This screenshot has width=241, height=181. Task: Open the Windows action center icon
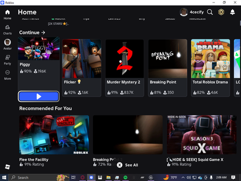(233, 178)
